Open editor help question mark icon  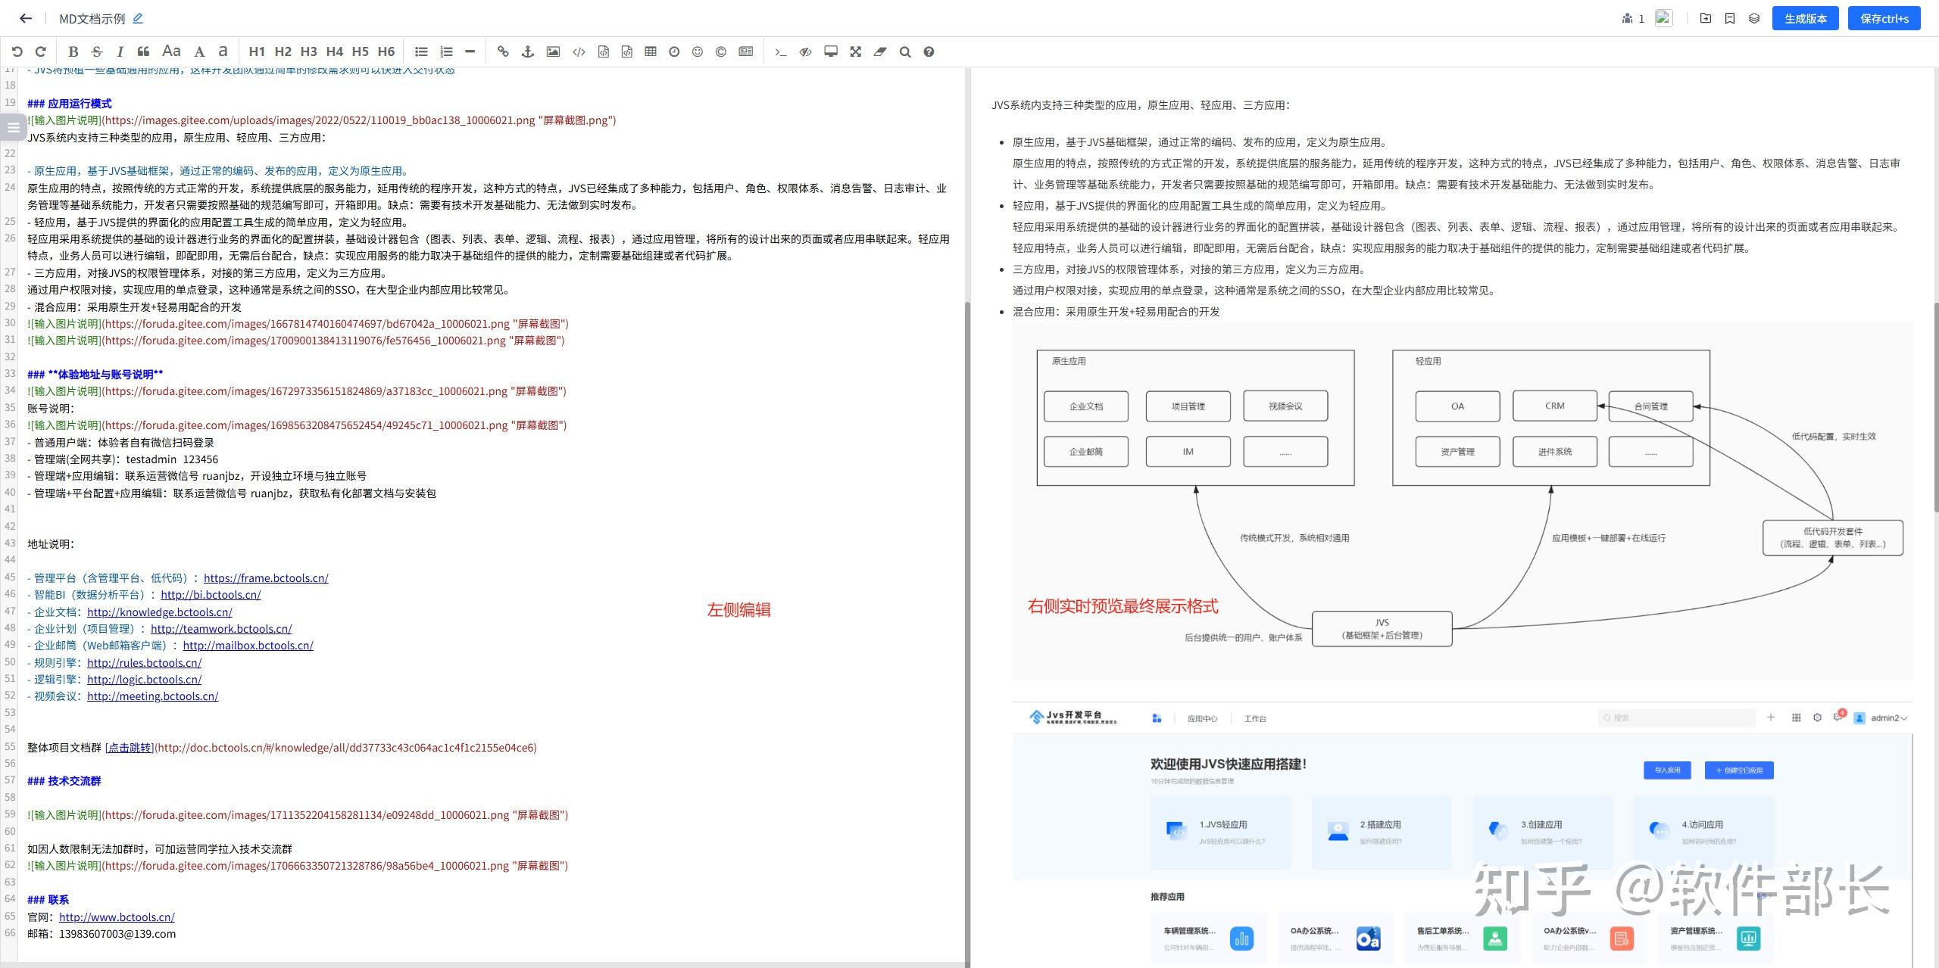[929, 51]
